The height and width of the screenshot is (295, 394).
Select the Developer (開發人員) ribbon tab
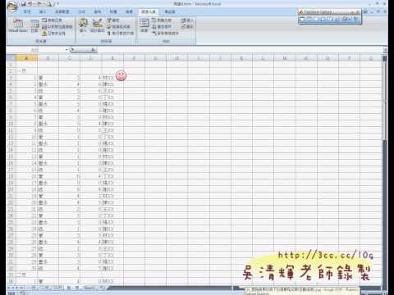tap(149, 11)
